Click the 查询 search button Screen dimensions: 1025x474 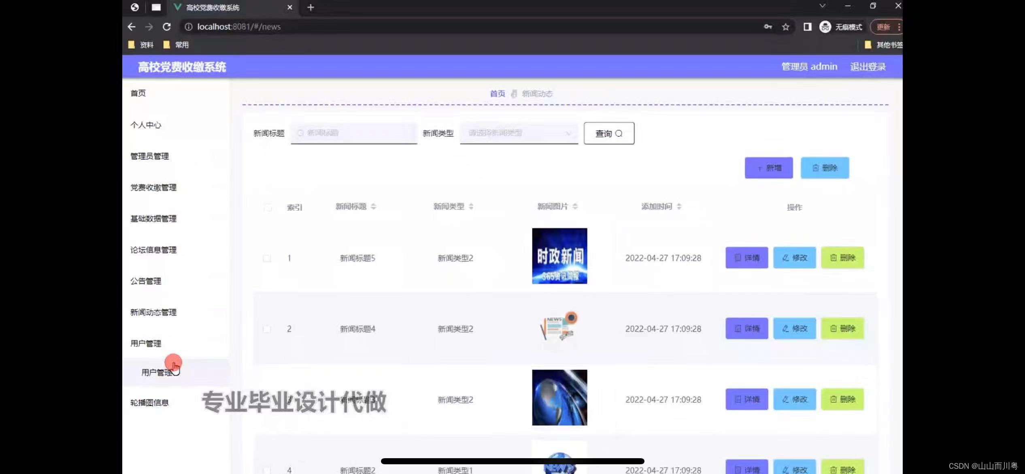point(609,133)
